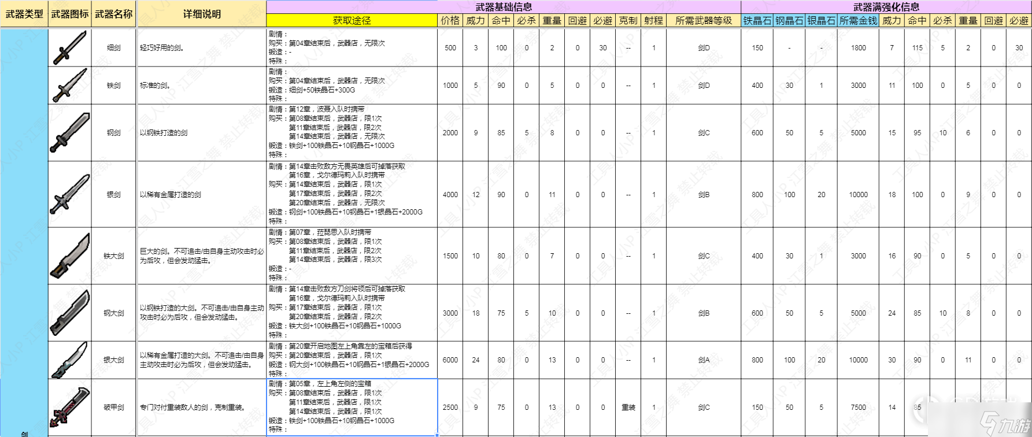Select the 银剑 price cell 4000
The width and height of the screenshot is (1032, 437).
coord(450,194)
